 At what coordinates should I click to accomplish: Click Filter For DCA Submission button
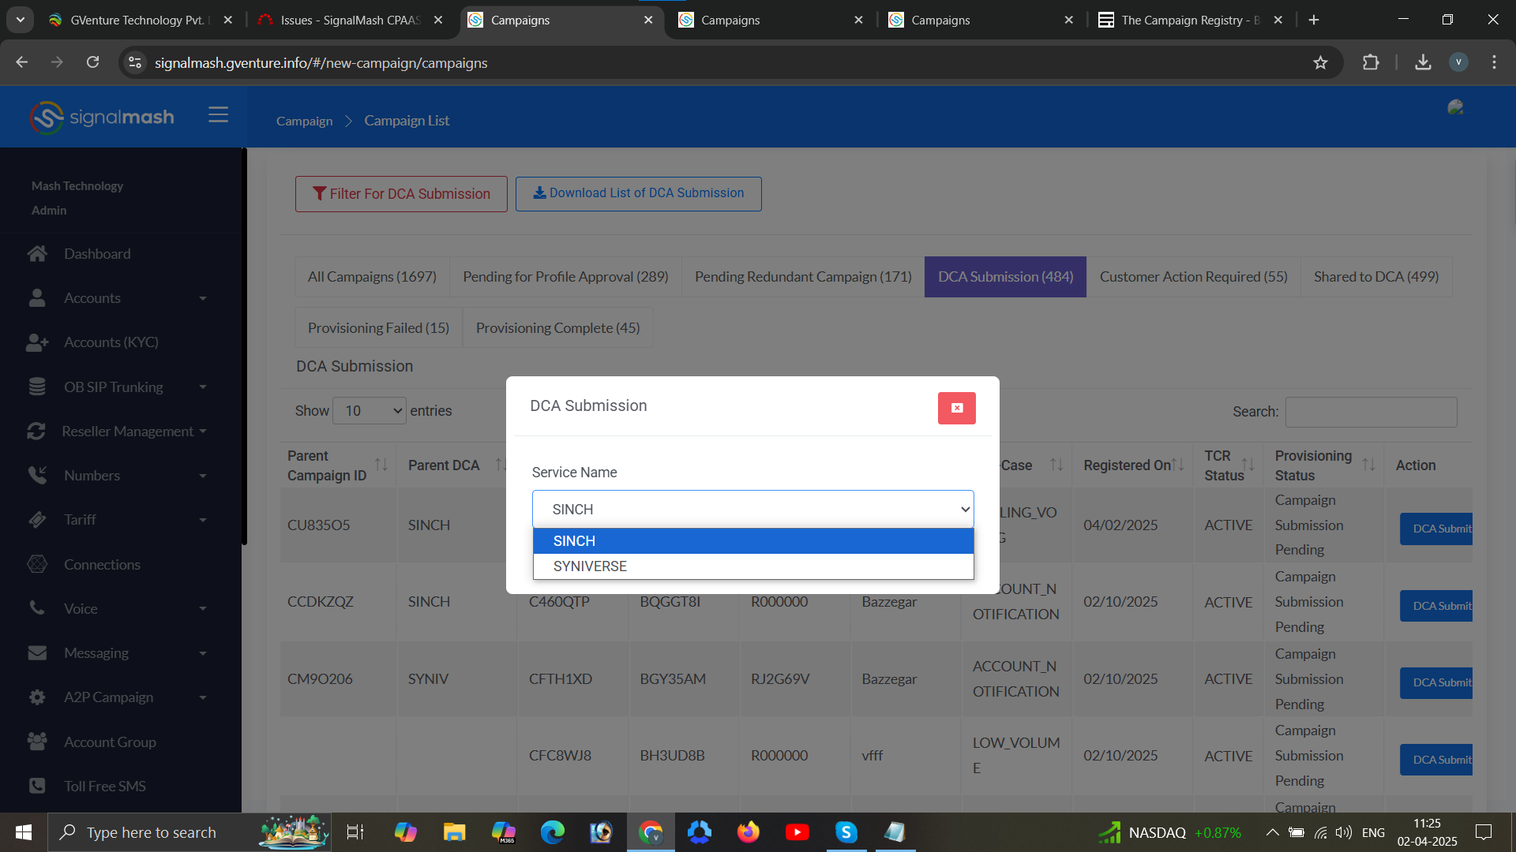(401, 194)
